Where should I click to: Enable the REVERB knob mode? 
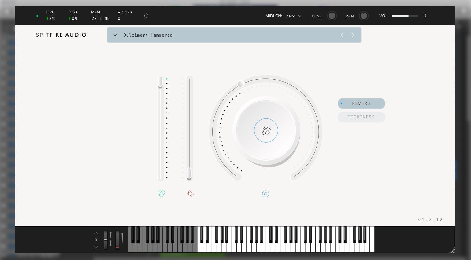(361, 103)
